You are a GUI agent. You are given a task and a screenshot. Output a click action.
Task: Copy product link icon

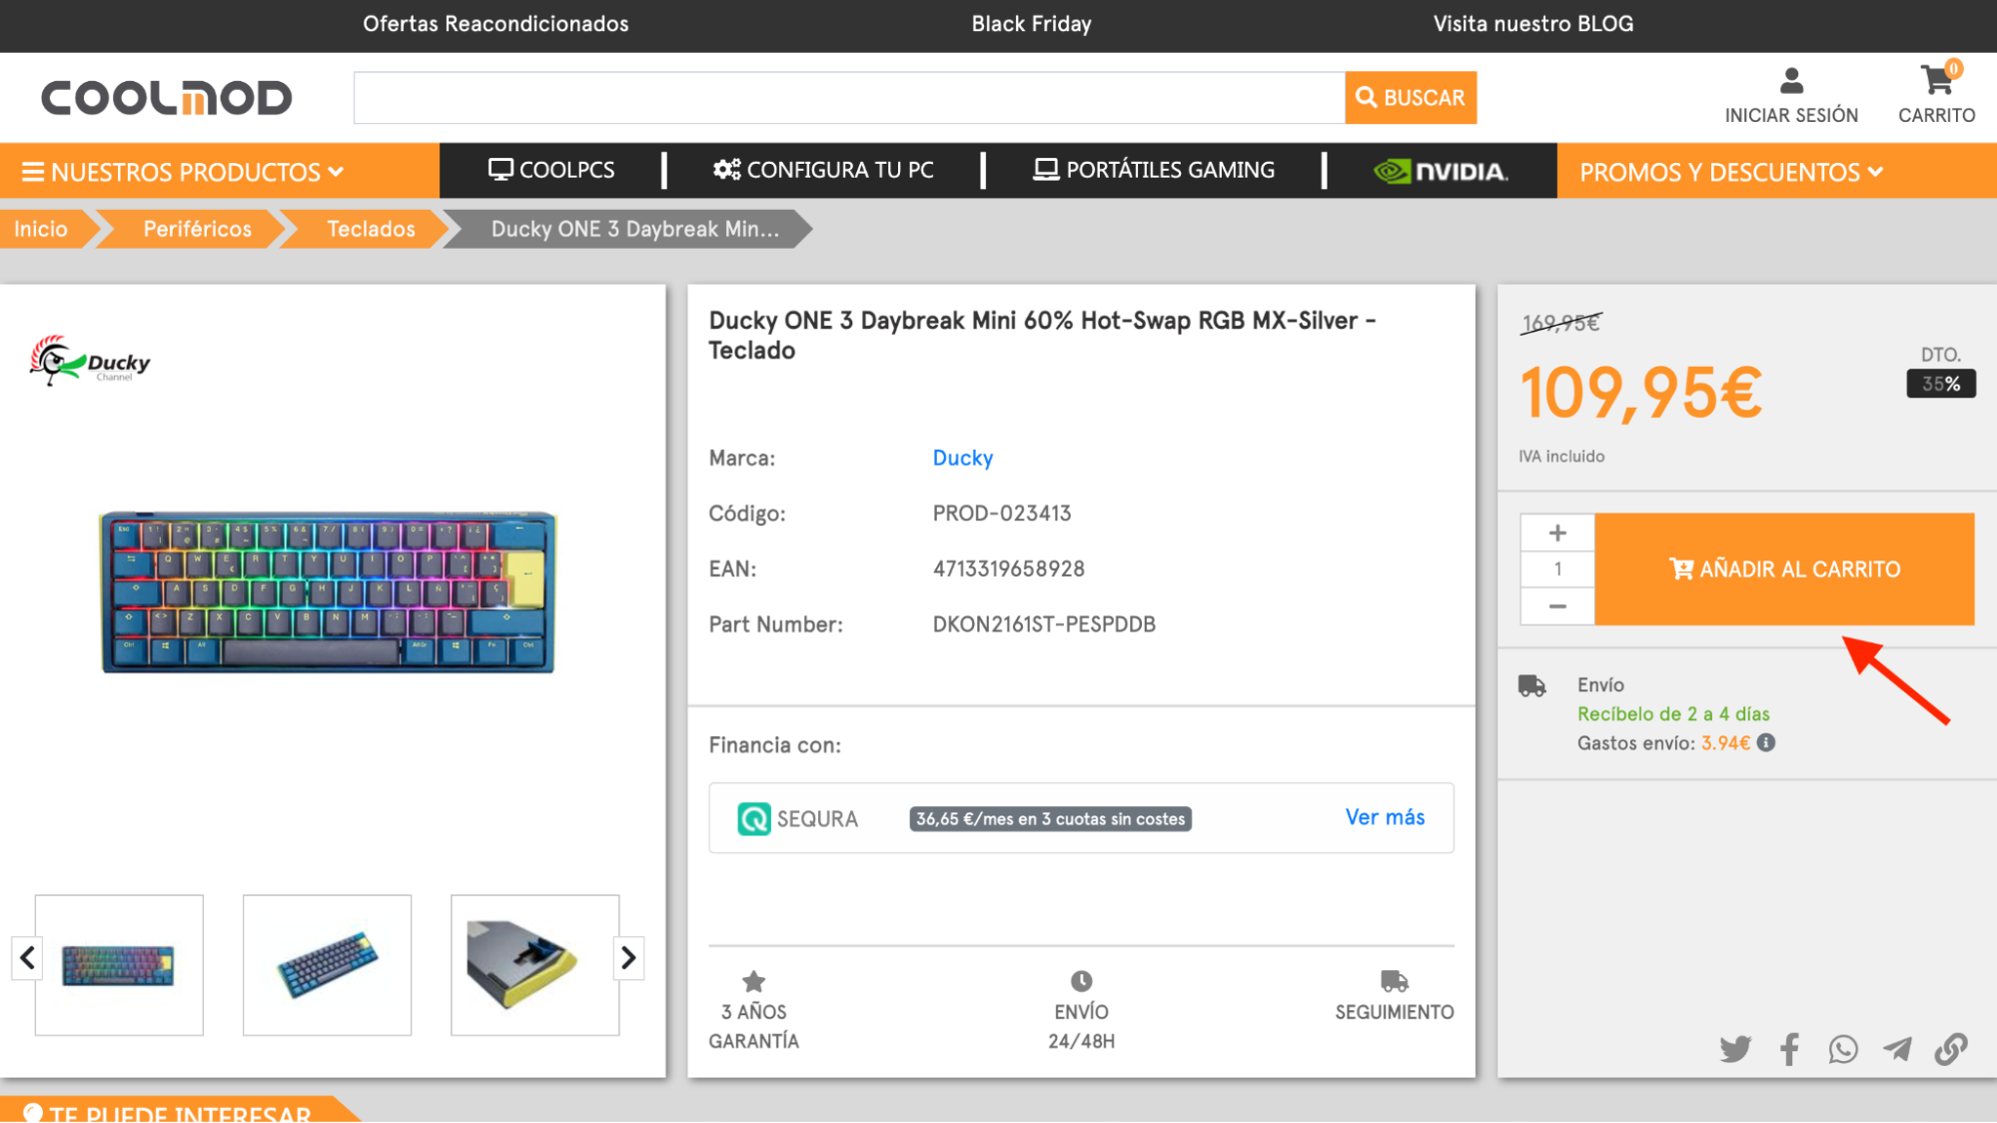[1951, 1049]
